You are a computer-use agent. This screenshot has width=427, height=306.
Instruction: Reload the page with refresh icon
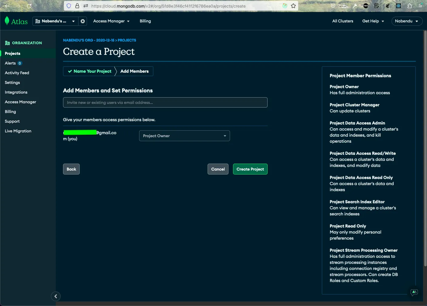point(29,6)
